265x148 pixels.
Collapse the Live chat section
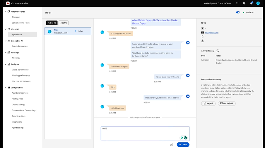[x=6, y=29]
